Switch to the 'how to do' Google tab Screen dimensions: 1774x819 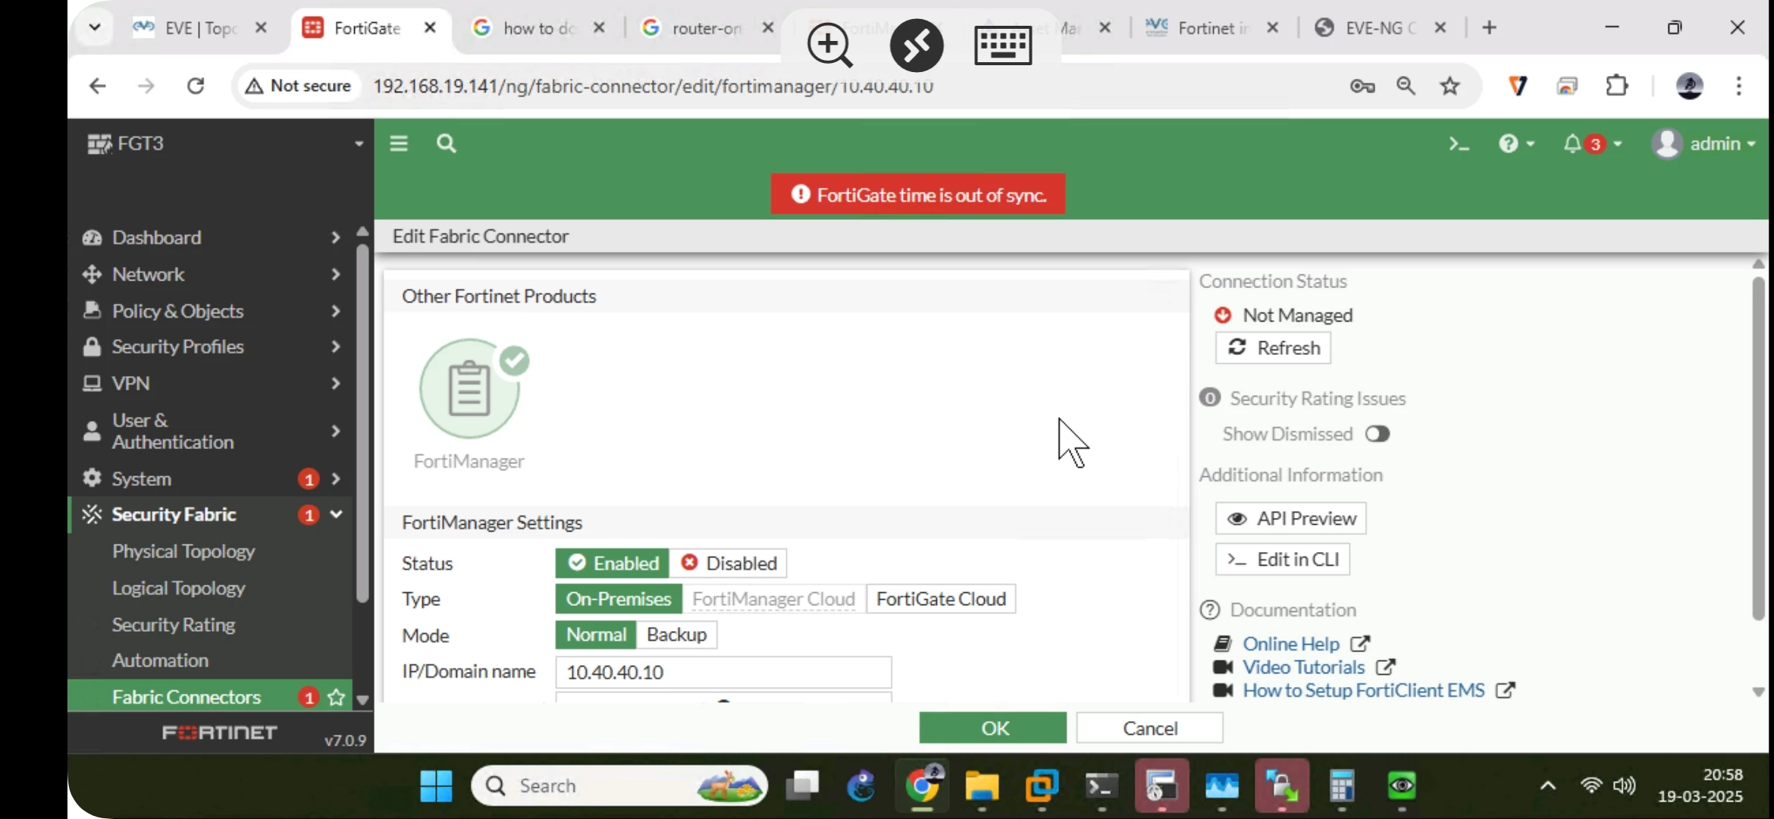pyautogui.click(x=538, y=28)
